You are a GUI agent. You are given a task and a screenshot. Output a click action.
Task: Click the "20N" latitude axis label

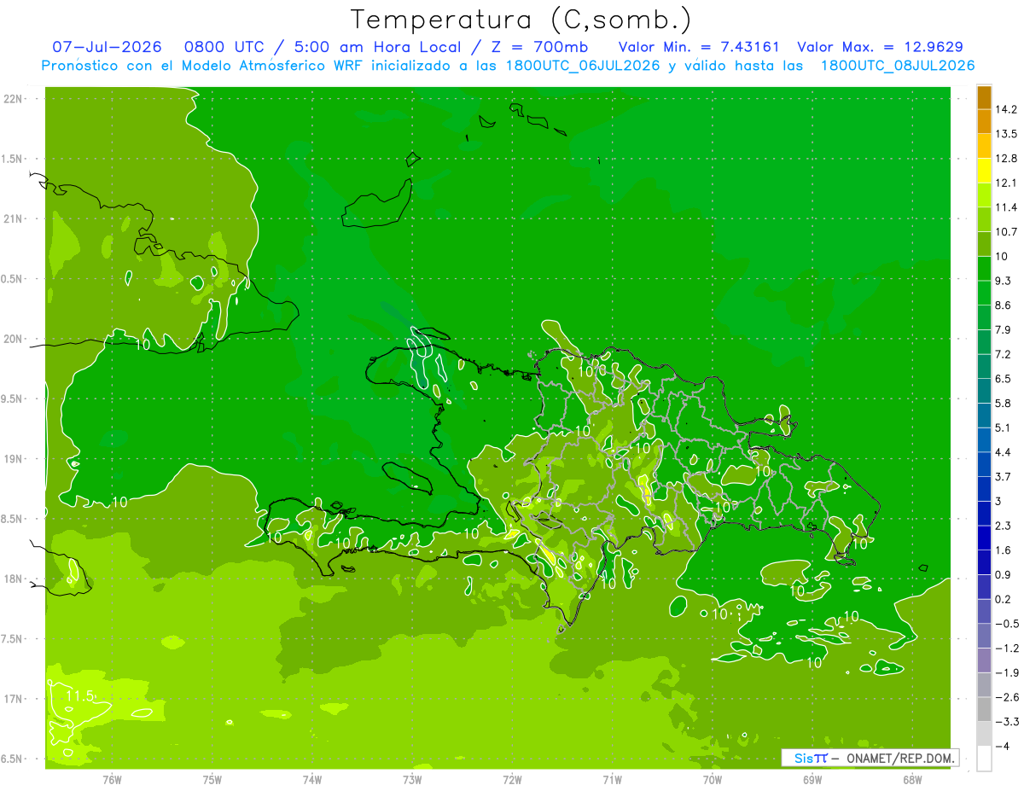(x=14, y=339)
